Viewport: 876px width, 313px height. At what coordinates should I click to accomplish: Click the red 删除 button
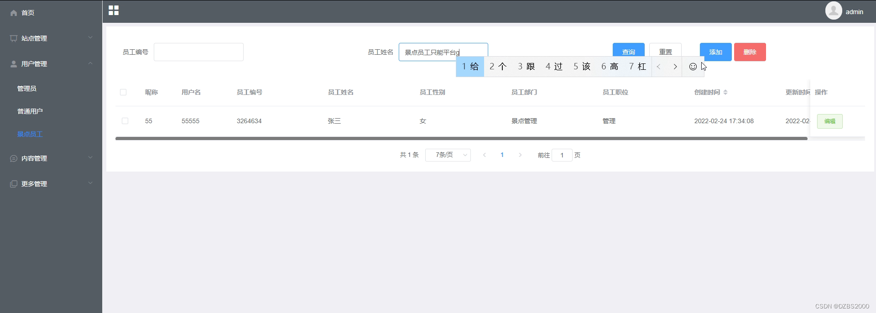point(750,52)
